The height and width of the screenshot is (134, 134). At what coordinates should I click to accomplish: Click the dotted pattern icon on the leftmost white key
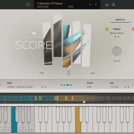pos(3,130)
